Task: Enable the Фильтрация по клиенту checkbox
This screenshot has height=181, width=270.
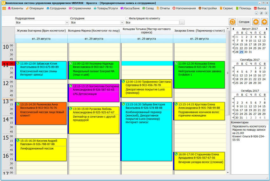Action: point(127,18)
